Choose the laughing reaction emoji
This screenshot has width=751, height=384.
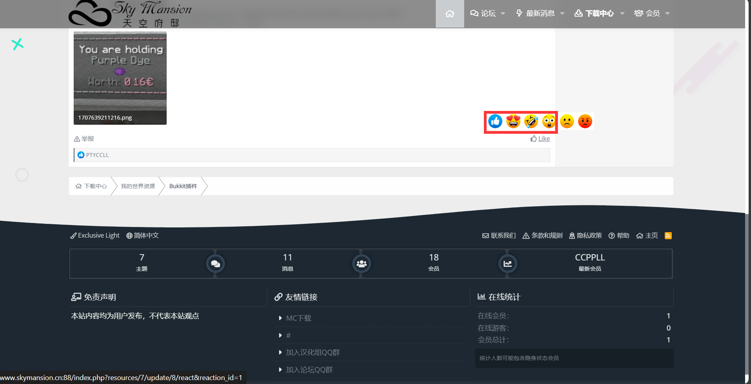point(531,122)
